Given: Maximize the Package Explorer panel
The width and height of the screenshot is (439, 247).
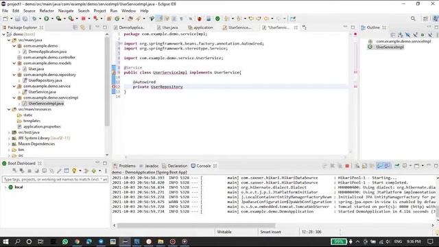Looking at the screenshot, I should point(105,27).
